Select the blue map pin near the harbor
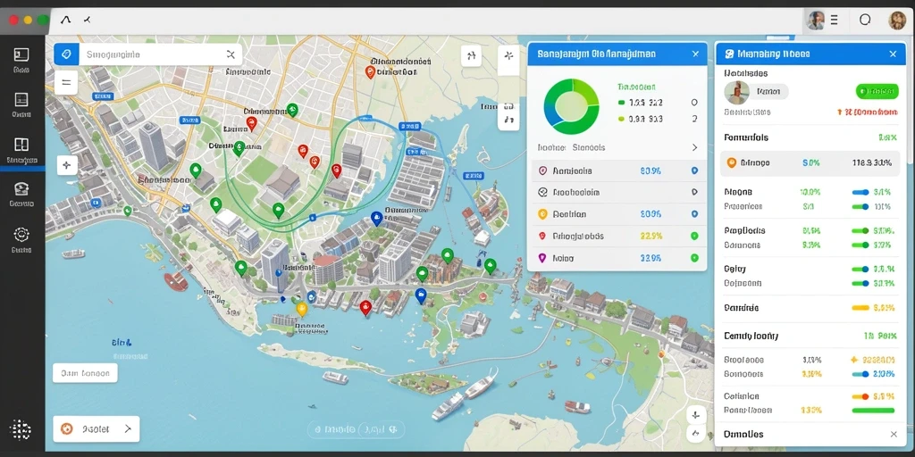Image resolution: width=915 pixels, height=457 pixels. tap(376, 219)
